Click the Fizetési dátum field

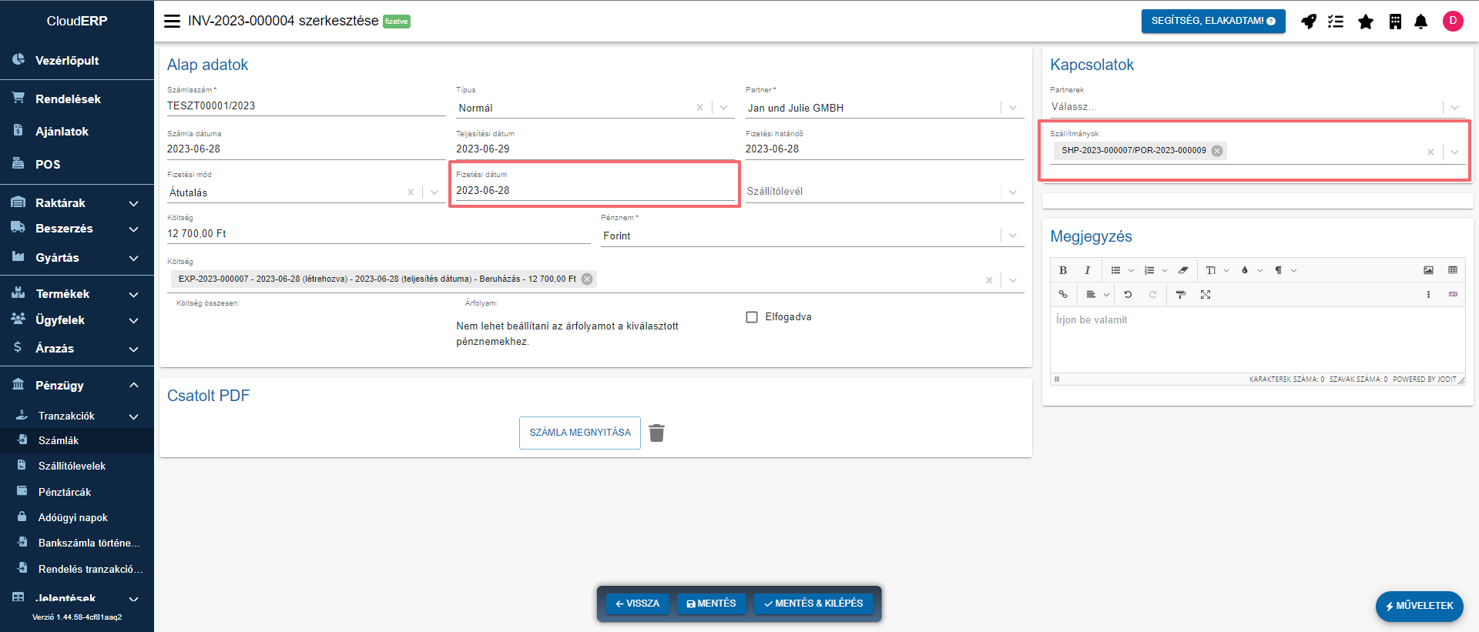[593, 191]
